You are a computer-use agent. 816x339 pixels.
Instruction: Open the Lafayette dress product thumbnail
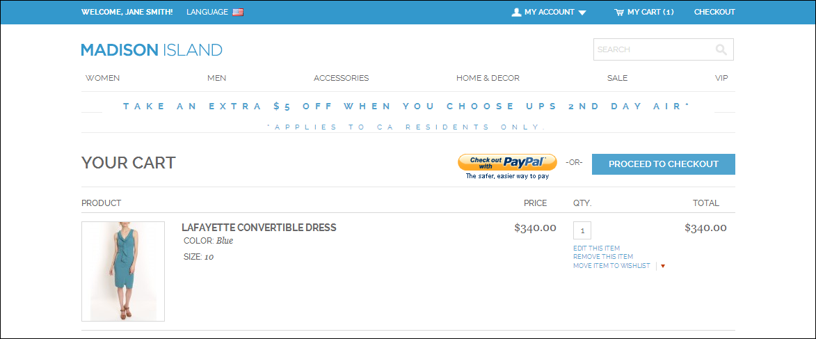123,271
